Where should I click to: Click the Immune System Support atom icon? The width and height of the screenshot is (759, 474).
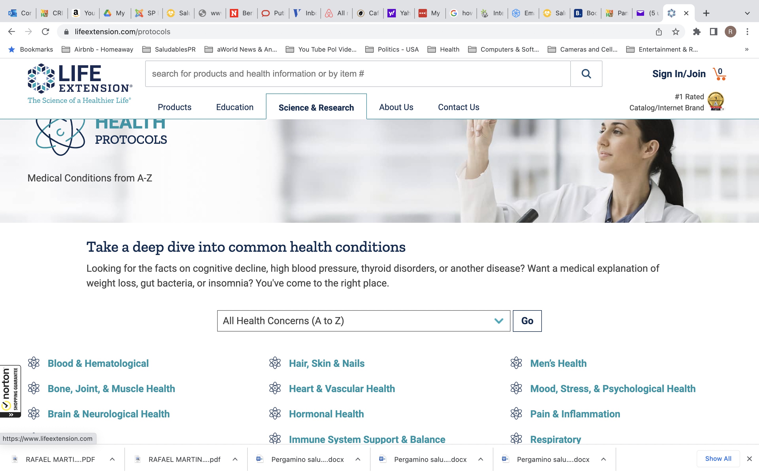[275, 439]
